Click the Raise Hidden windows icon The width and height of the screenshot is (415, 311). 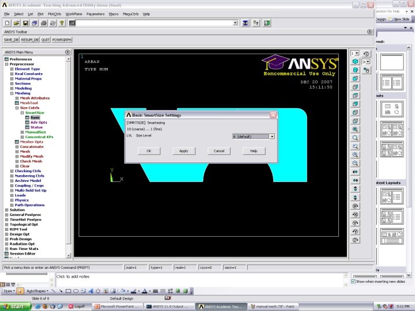click(x=246, y=23)
